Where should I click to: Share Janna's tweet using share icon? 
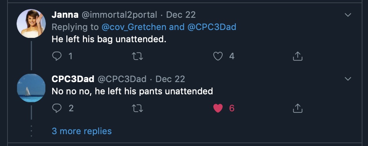(298, 56)
